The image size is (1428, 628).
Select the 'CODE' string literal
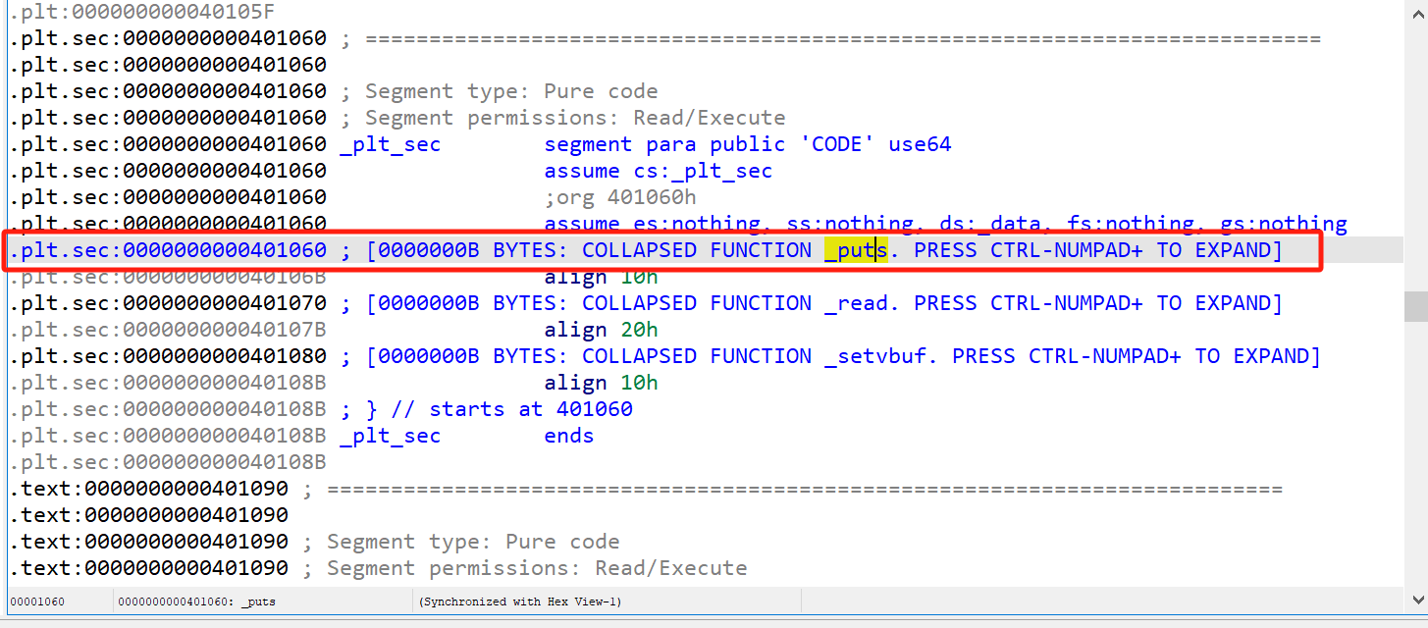coord(837,144)
